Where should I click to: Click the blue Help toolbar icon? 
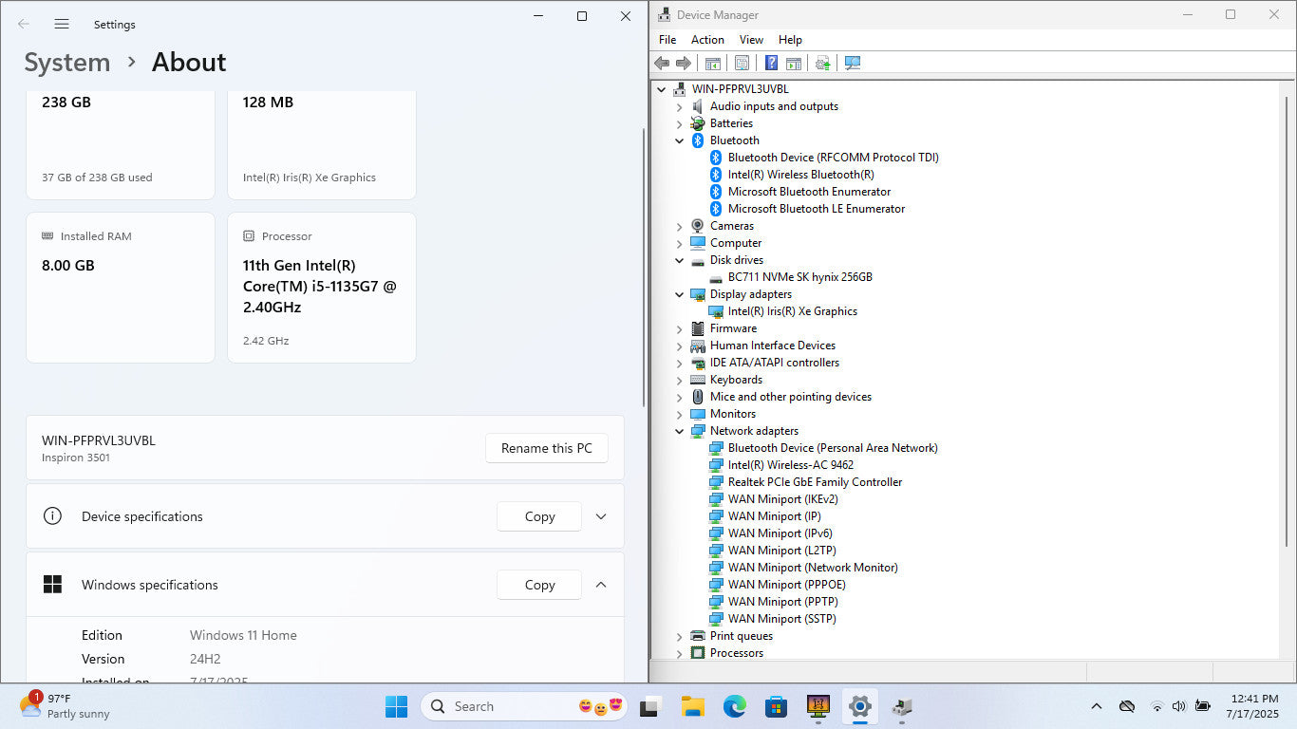coord(771,63)
